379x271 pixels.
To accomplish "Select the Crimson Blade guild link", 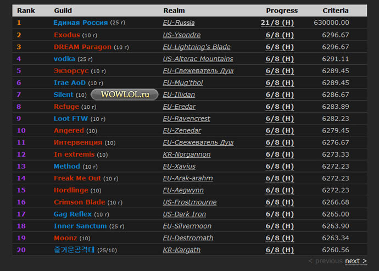I will tap(79, 202).
